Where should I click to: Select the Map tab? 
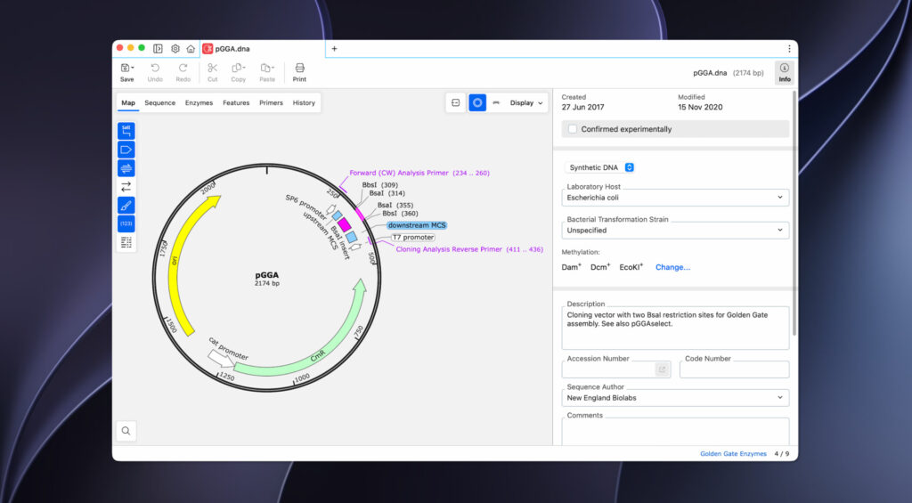coord(128,103)
